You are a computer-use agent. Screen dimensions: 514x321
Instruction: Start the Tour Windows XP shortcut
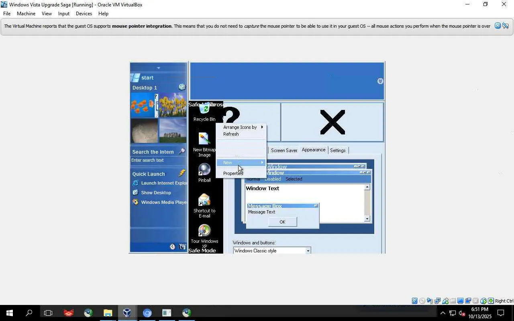204,230
